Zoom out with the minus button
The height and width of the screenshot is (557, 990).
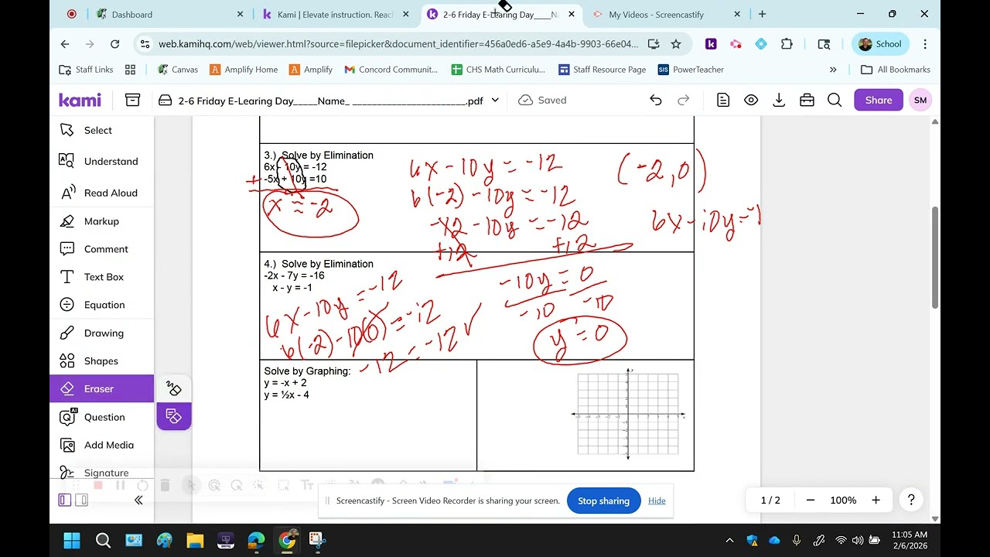pyautogui.click(x=811, y=501)
